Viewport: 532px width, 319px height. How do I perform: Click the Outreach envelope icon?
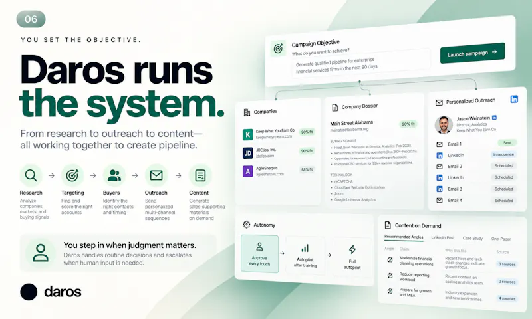point(156,175)
